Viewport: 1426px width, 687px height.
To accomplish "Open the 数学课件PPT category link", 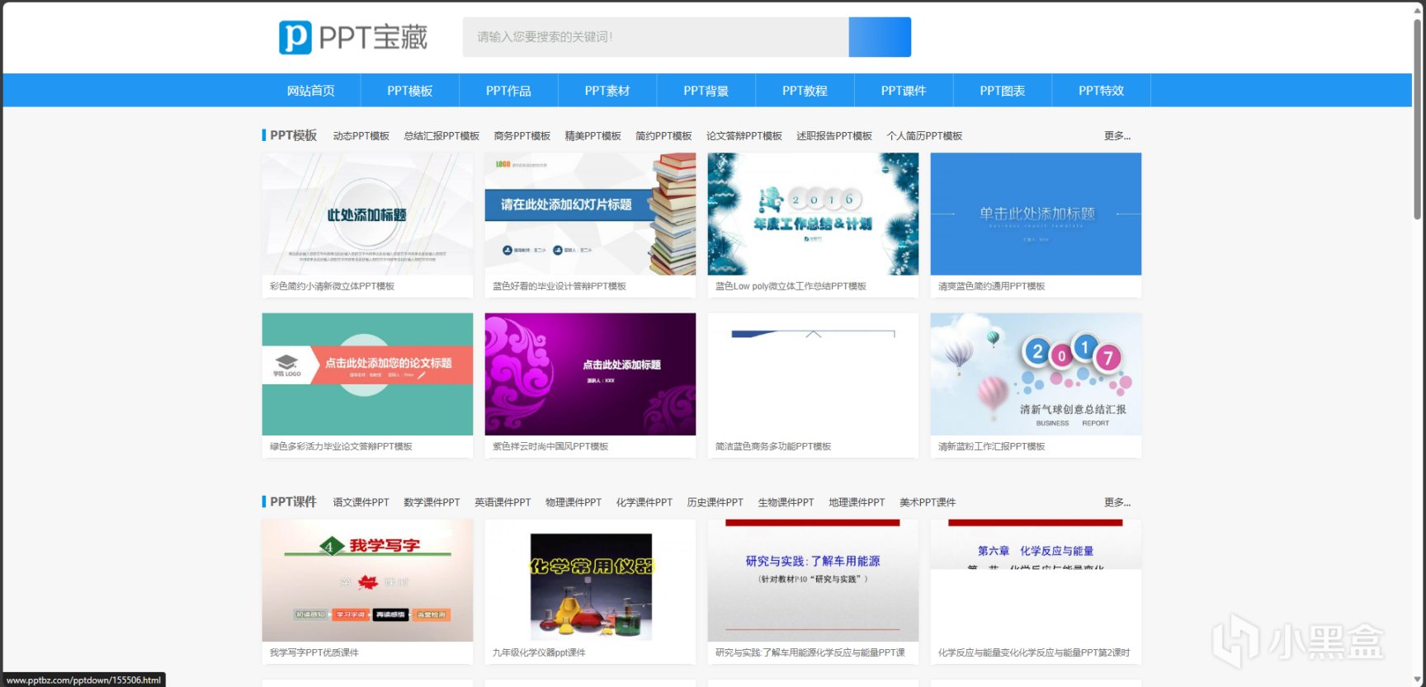I will pyautogui.click(x=432, y=502).
